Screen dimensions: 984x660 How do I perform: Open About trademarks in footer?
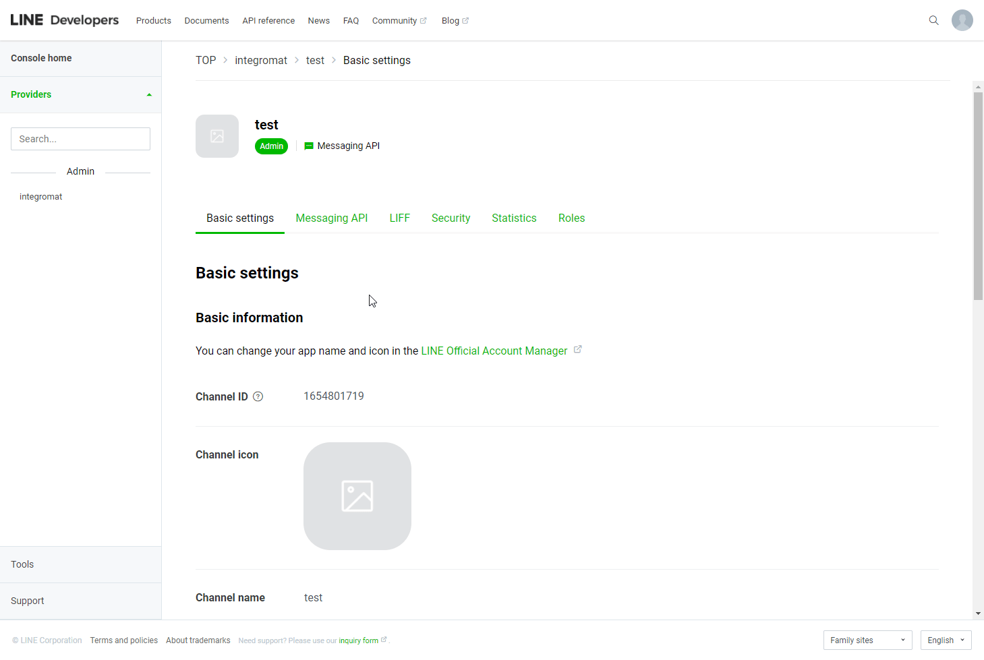tap(198, 640)
